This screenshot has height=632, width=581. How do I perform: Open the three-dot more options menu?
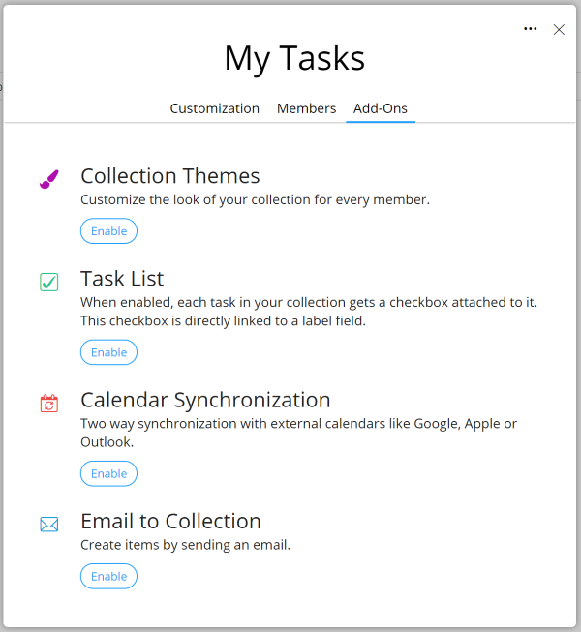click(531, 29)
